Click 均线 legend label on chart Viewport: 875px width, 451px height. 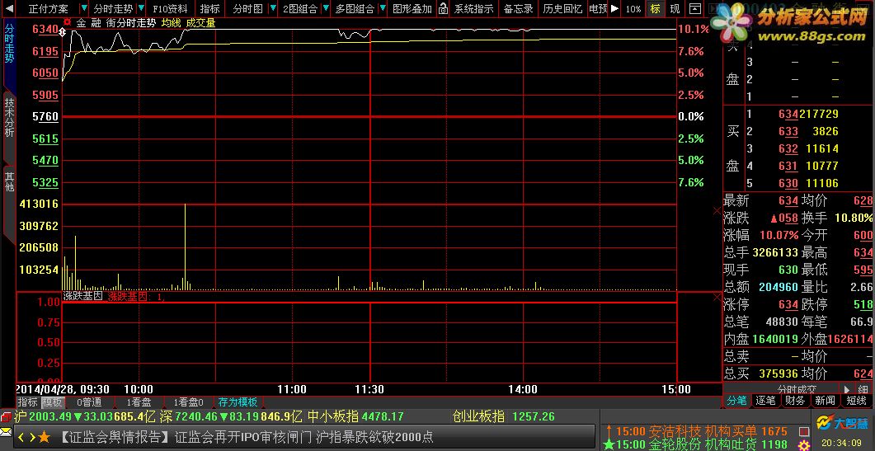pos(172,23)
